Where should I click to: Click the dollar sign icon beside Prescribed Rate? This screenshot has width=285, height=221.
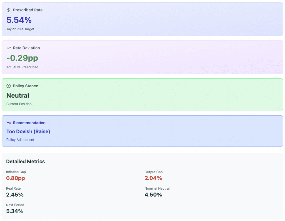click(x=8, y=10)
